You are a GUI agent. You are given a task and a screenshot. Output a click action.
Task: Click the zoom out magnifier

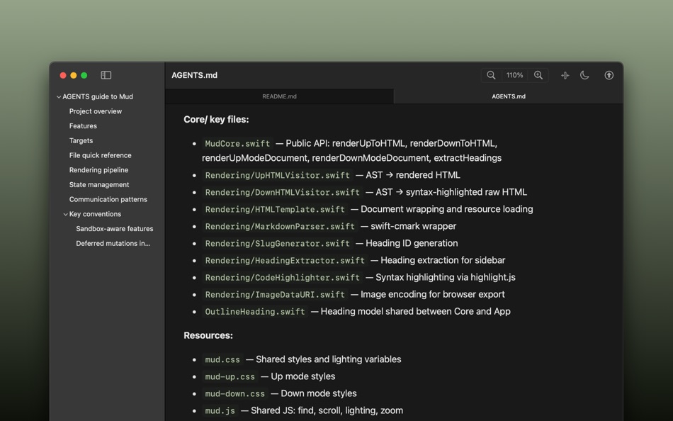[x=491, y=75]
